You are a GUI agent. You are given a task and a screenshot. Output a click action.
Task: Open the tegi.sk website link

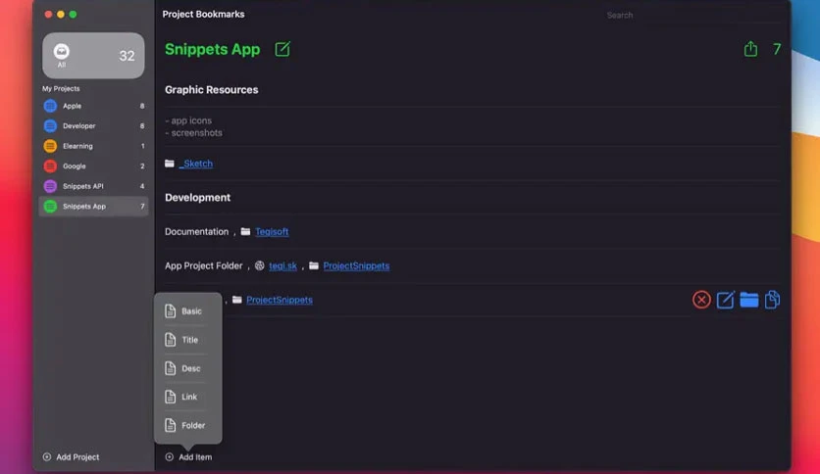click(x=282, y=265)
